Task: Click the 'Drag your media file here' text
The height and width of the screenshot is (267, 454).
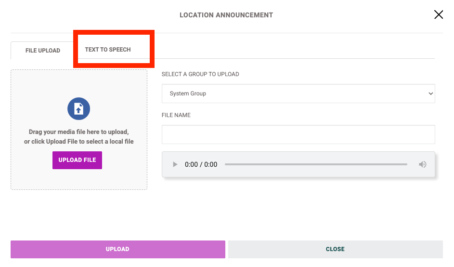Action: click(79, 132)
